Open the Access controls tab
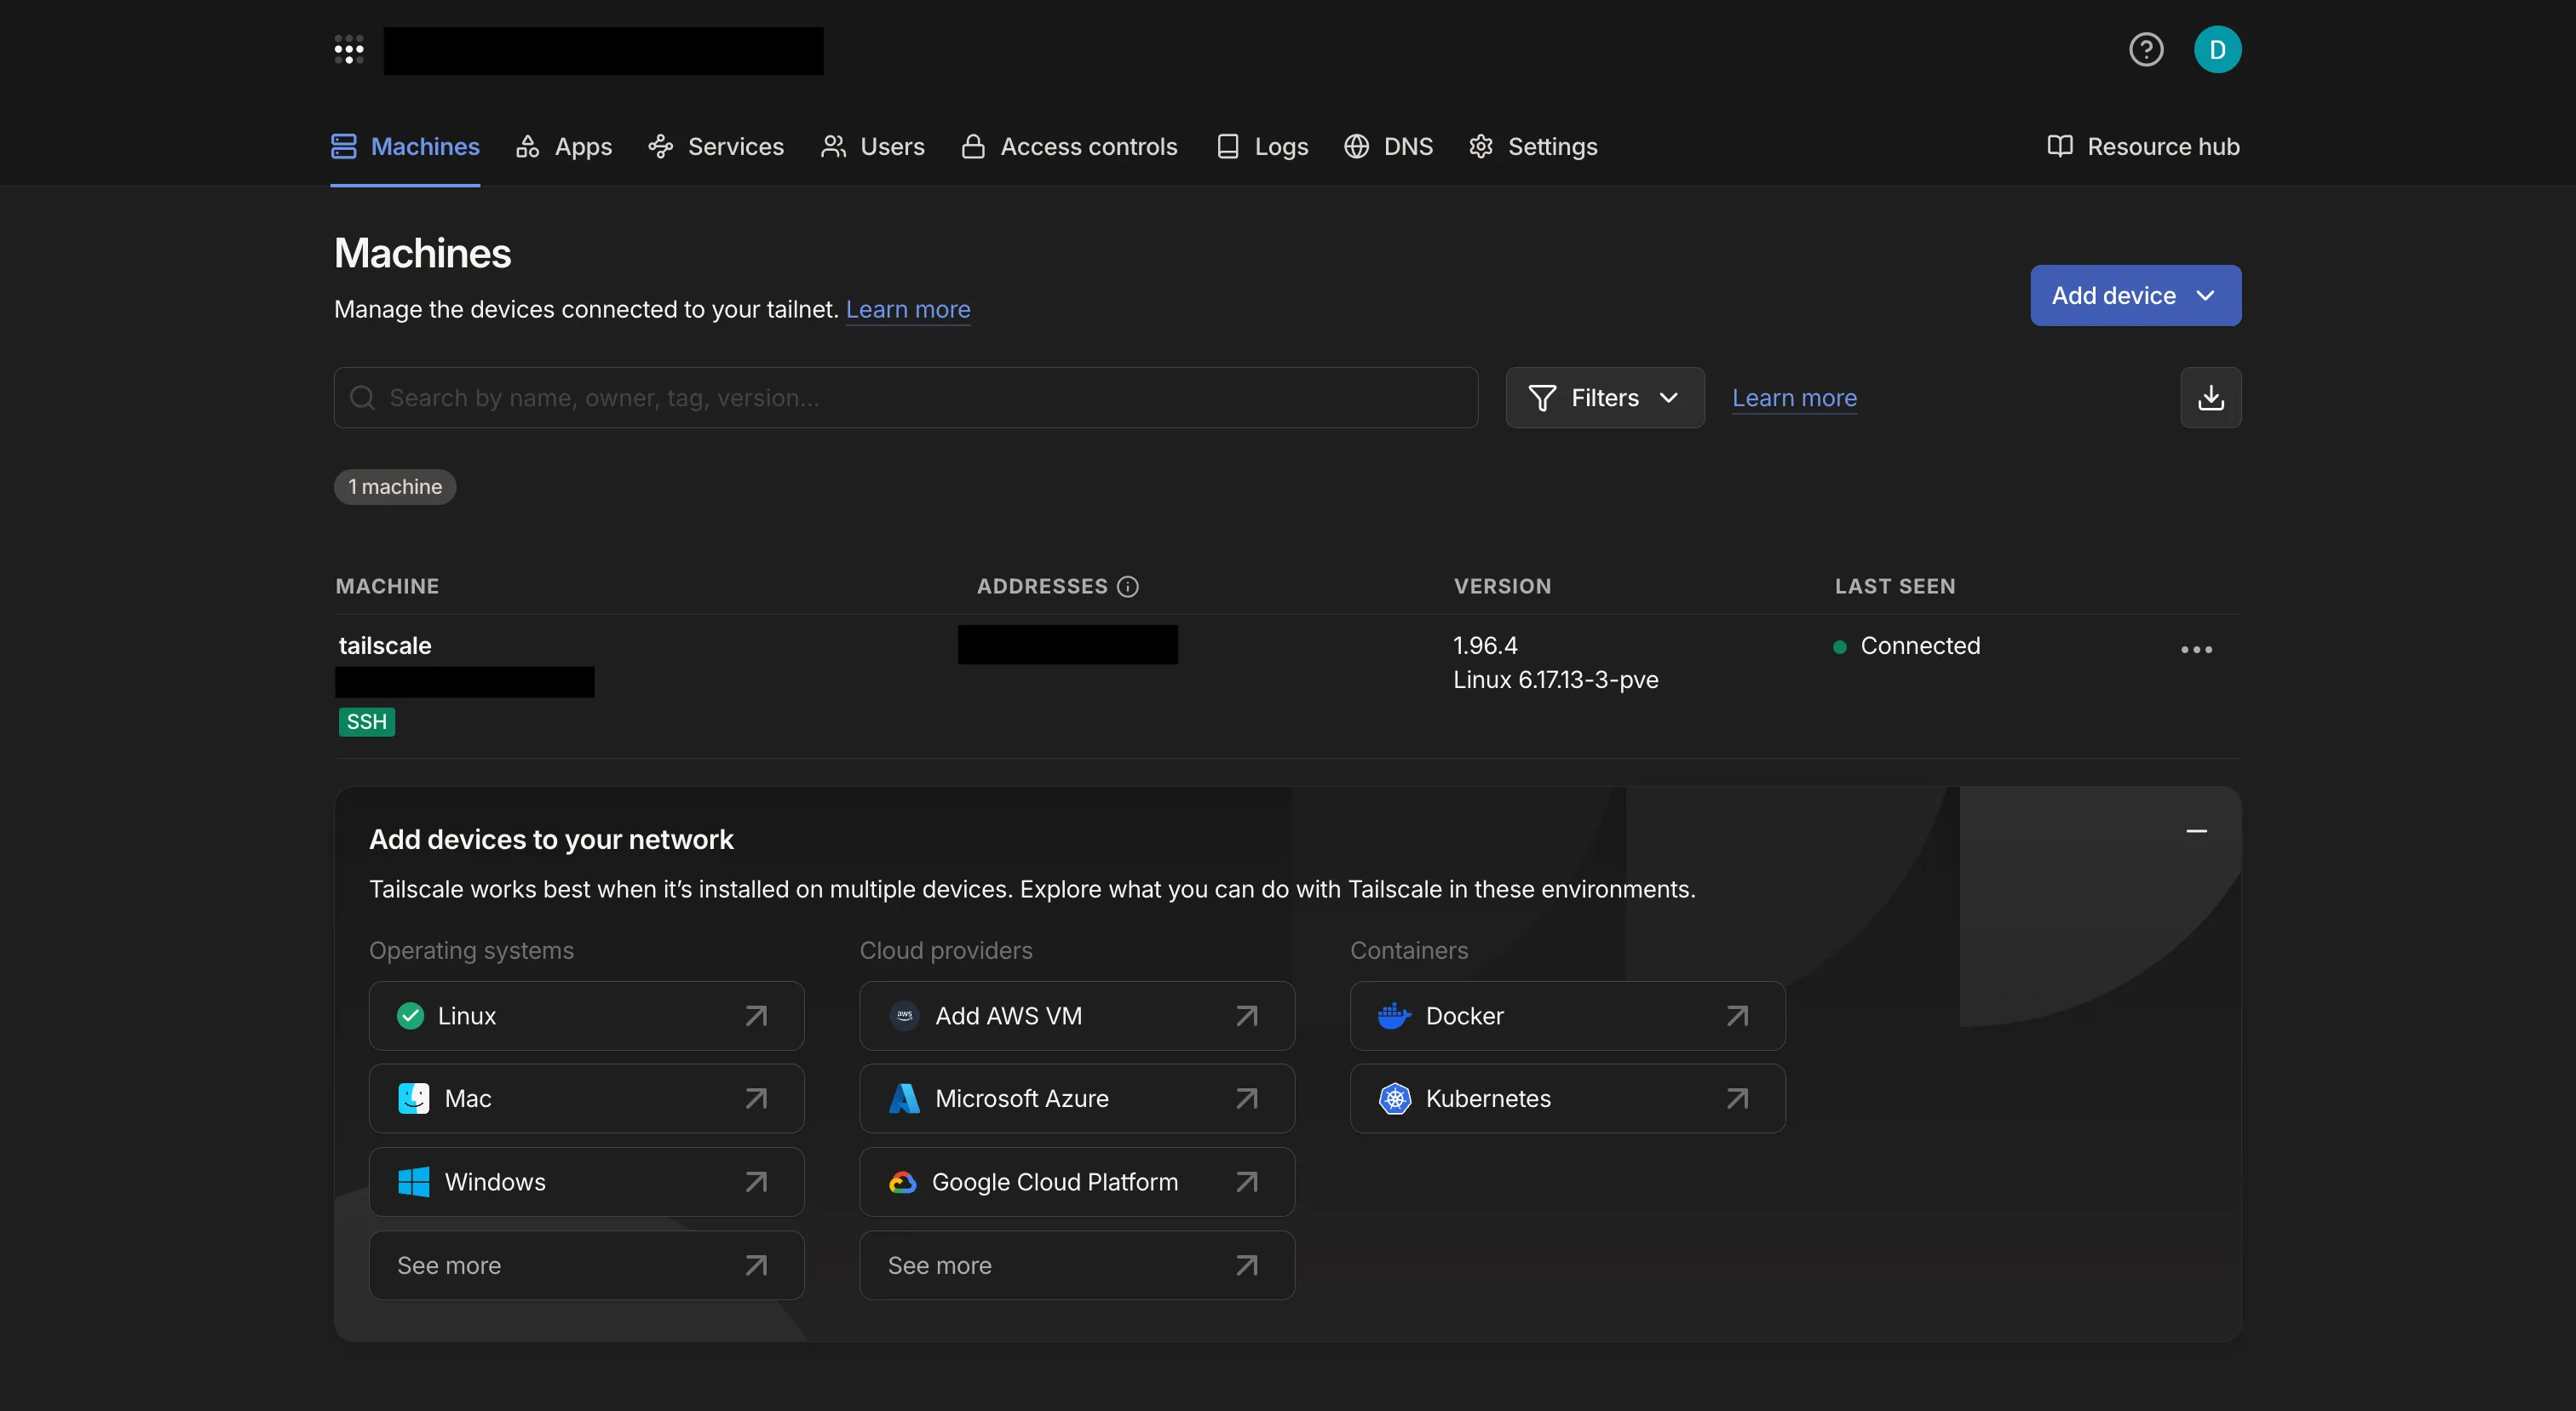Screen dimensions: 2576x1411 coord(1069,147)
